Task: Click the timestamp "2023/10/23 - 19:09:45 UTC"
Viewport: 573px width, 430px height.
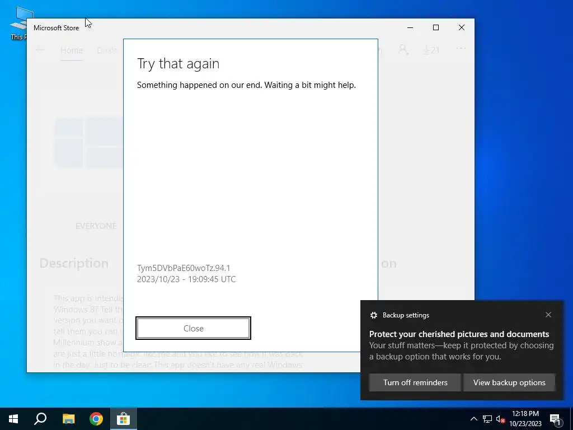Action: tap(186, 279)
